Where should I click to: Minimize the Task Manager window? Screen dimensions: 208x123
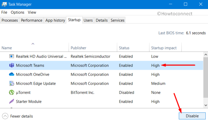tap(170, 4)
